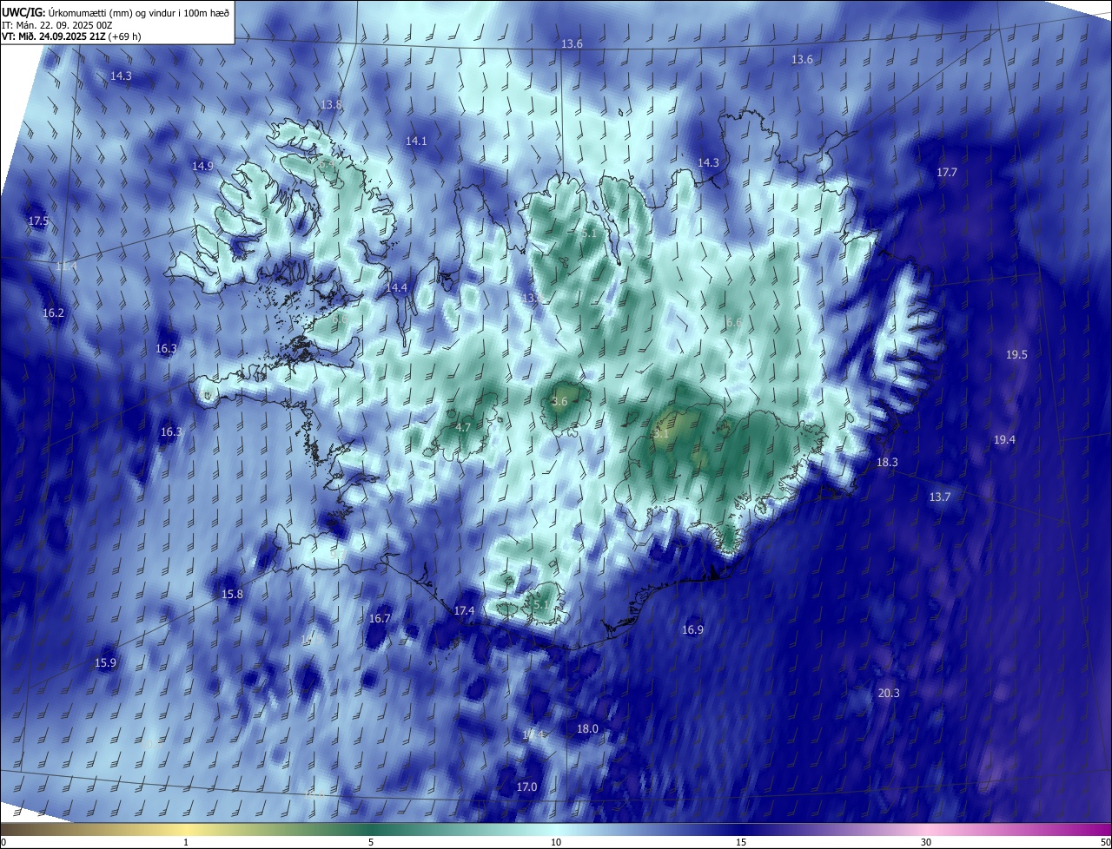Image resolution: width=1112 pixels, height=849 pixels.
Task: Click the '1' label on the color scale
Action: [x=186, y=842]
